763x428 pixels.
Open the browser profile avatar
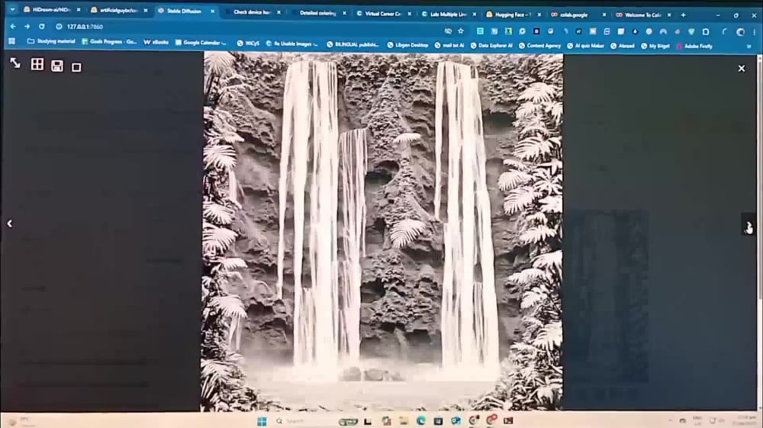[x=740, y=32]
